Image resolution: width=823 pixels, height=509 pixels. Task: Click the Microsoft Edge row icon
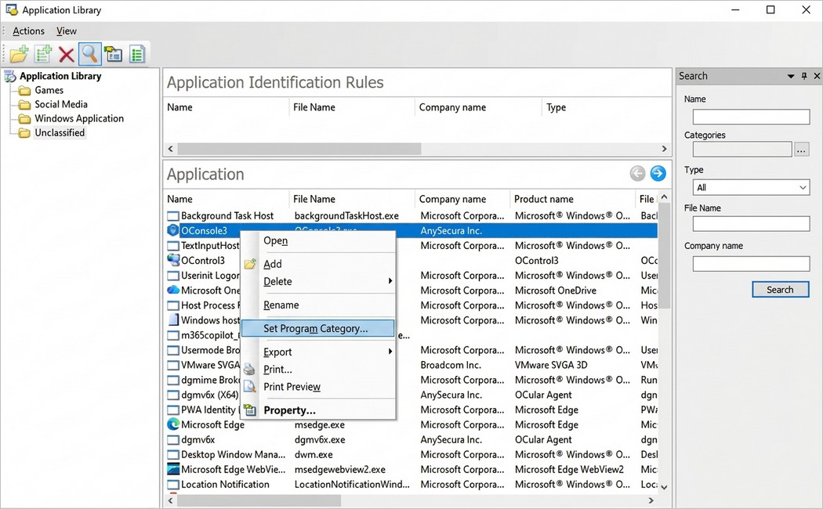click(172, 424)
